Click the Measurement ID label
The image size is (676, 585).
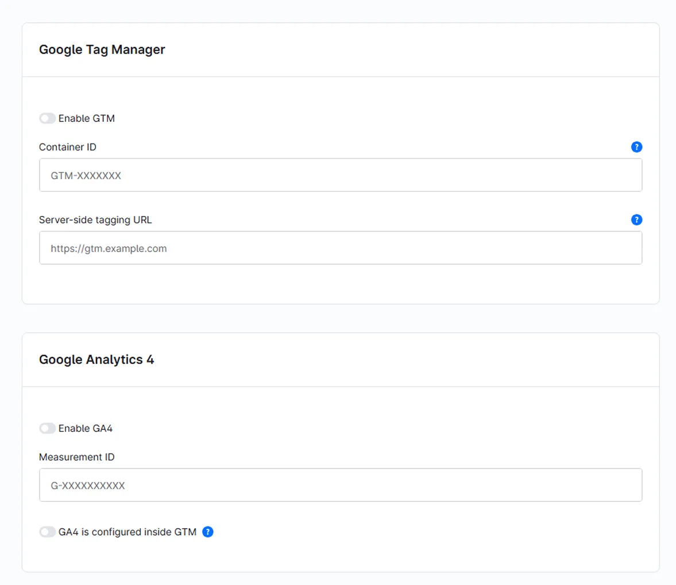pyautogui.click(x=77, y=457)
